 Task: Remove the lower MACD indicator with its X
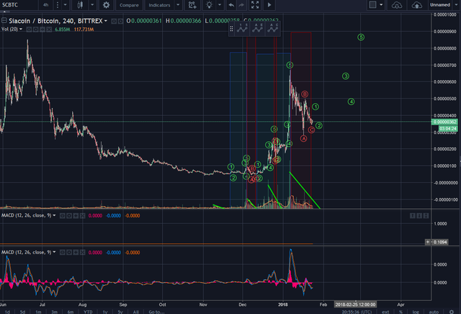[x=83, y=253]
